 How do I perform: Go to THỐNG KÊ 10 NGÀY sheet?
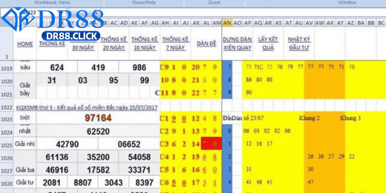pos(144,44)
